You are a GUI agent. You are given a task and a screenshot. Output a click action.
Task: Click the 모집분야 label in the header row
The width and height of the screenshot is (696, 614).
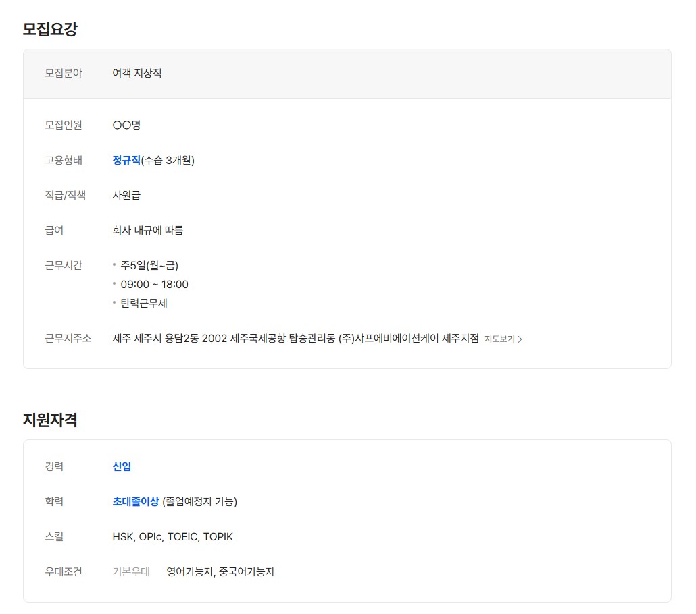(64, 73)
